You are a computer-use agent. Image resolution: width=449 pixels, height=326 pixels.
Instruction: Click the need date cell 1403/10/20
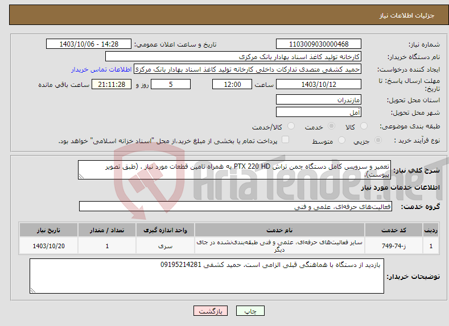(x=48, y=246)
